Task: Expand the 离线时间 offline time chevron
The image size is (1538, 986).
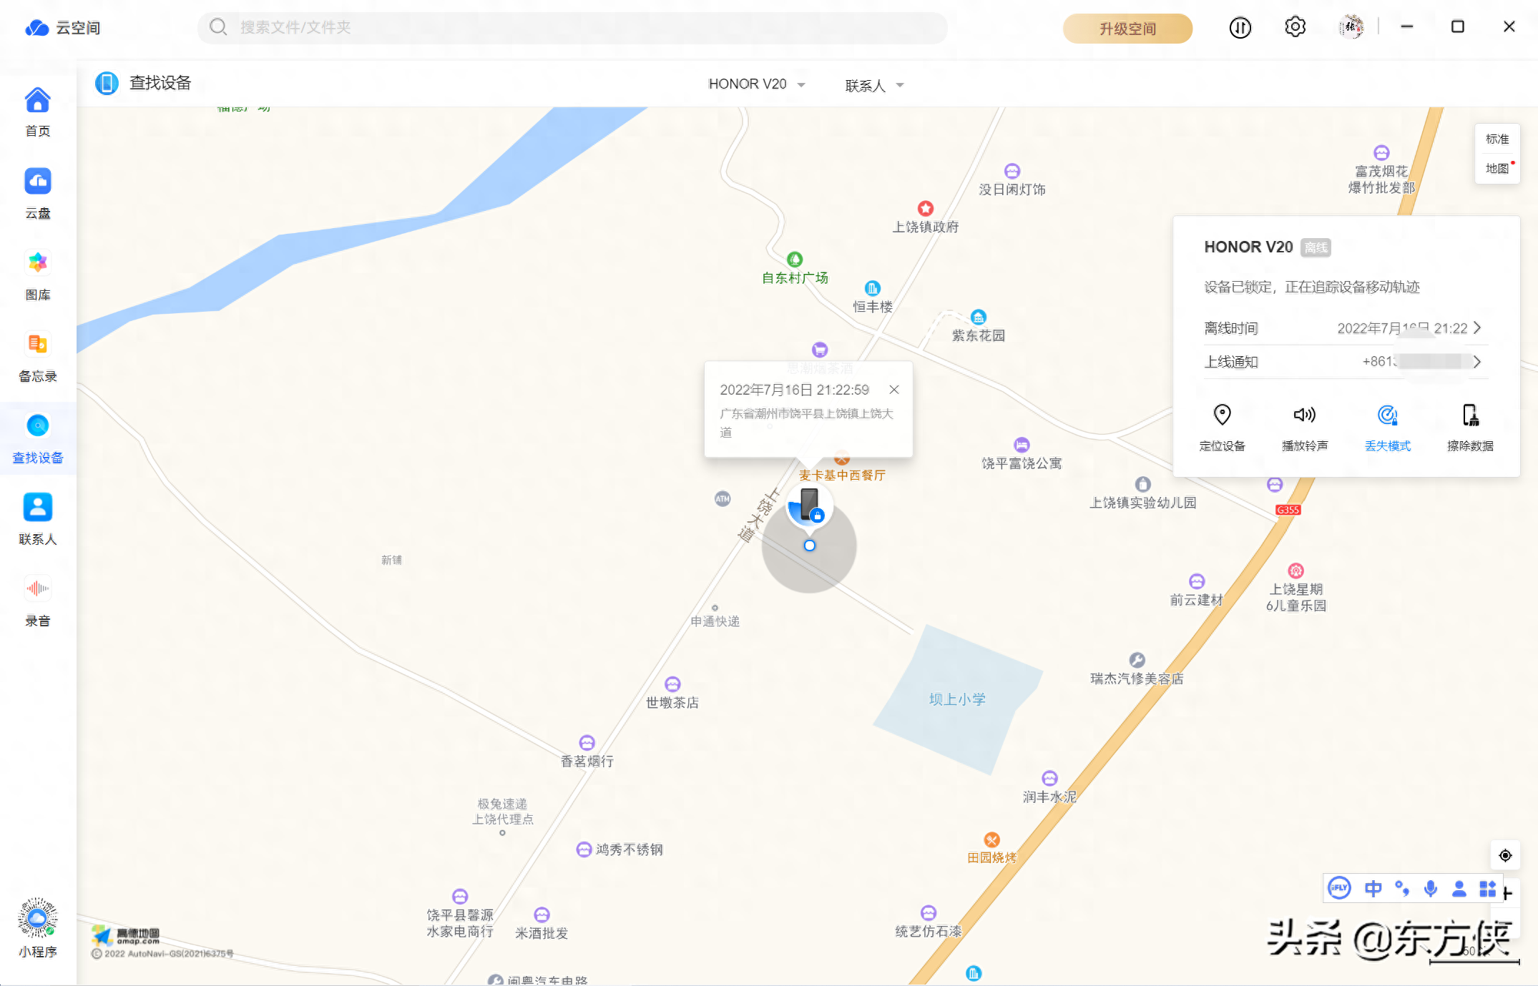Action: (1477, 327)
